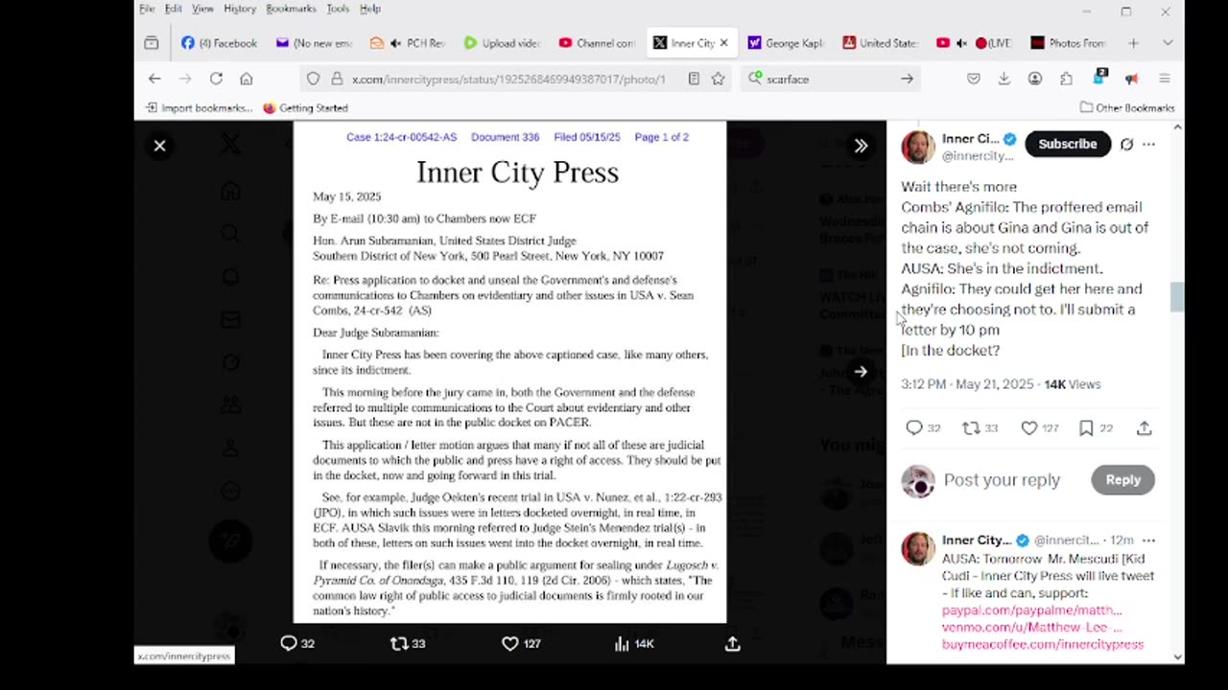Switch to the No new email tab
1228x690 pixels.
315,43
